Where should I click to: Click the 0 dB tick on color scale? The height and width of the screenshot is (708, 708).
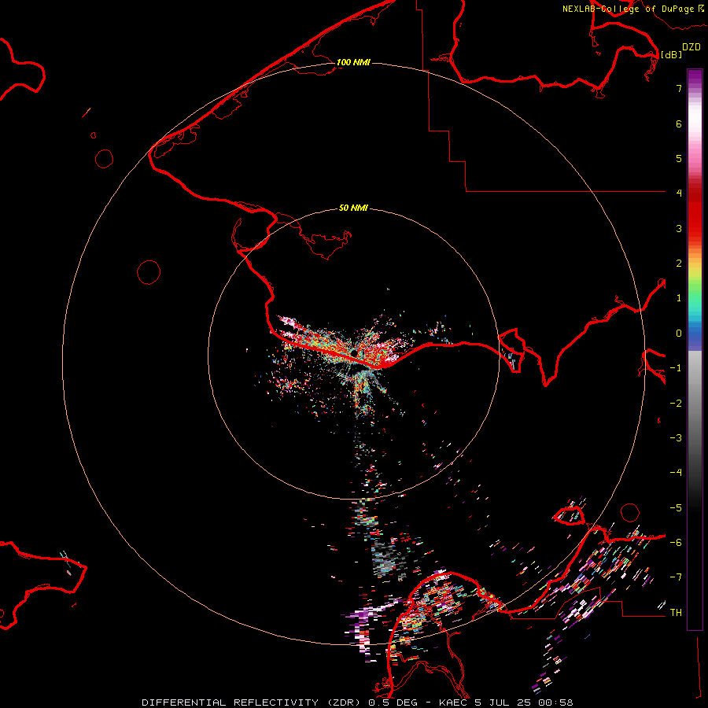click(679, 334)
